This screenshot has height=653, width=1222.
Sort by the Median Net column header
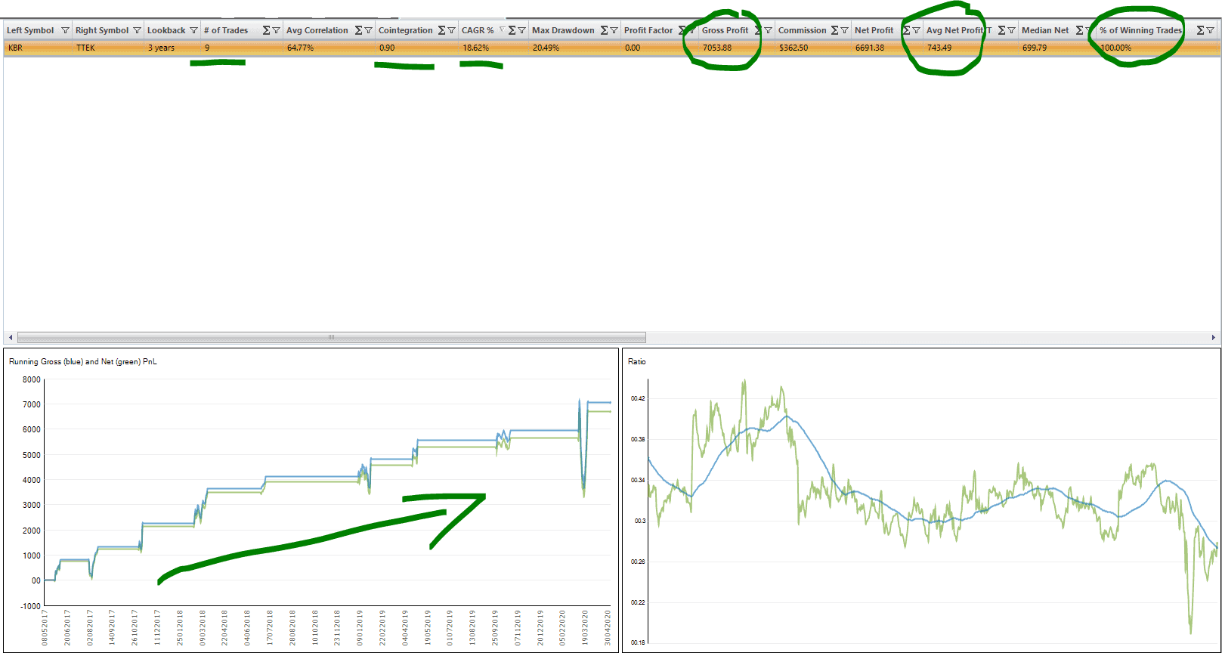[1045, 30]
